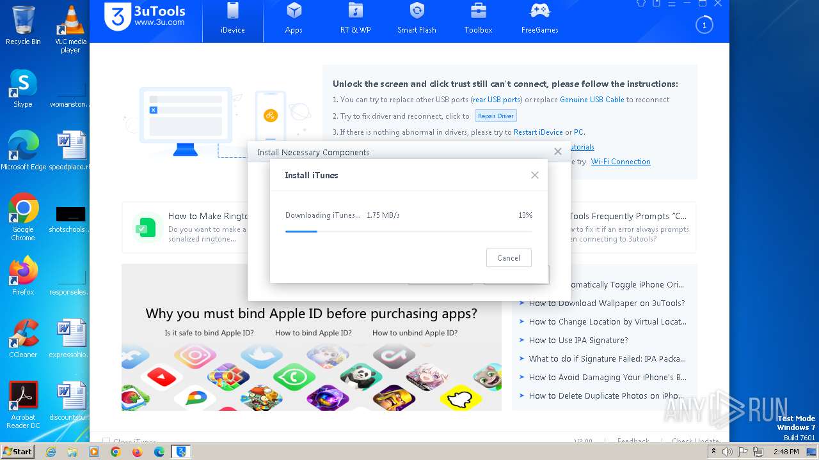819x460 pixels.
Task: Click the iTunes download progress bar
Action: pos(408,231)
